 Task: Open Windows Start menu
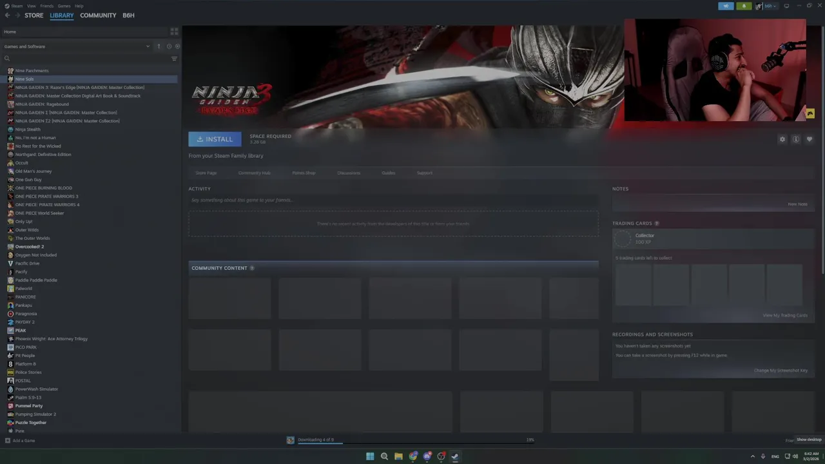[370, 456]
